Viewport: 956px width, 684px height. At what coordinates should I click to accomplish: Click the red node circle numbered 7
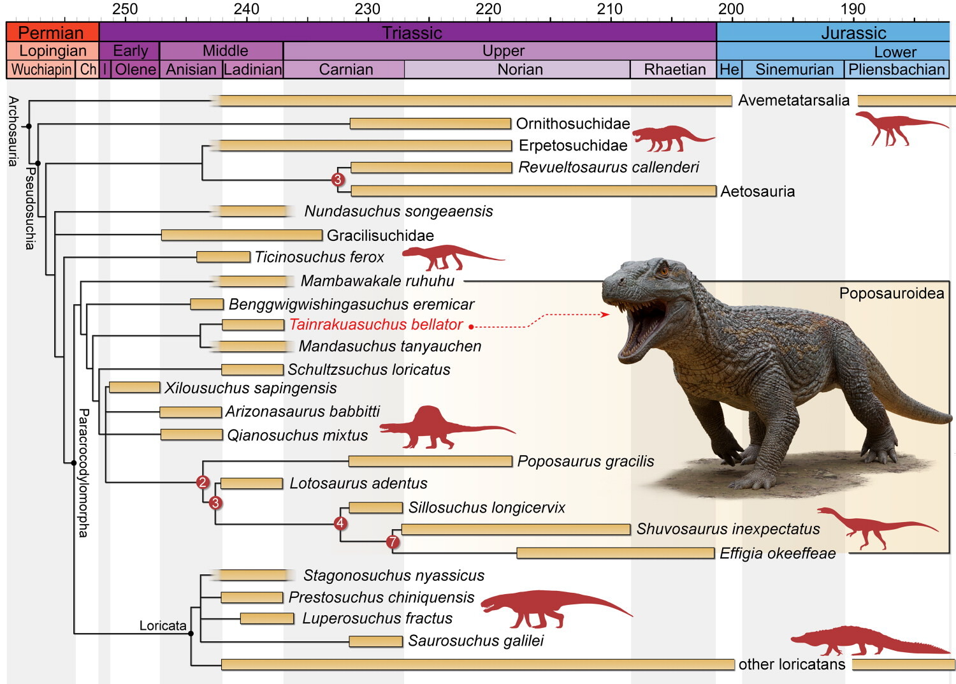click(393, 542)
